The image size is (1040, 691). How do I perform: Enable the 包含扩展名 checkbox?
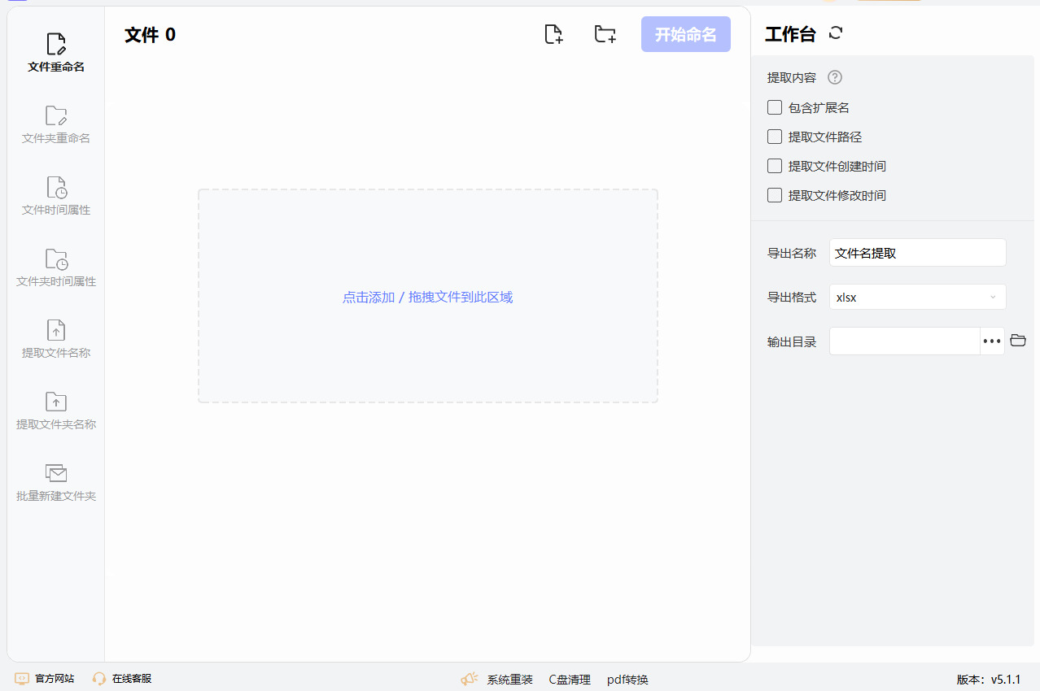click(775, 107)
